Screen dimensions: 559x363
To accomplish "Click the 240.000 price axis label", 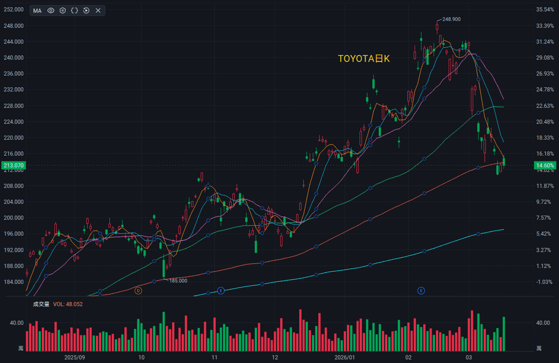I will coord(14,58).
